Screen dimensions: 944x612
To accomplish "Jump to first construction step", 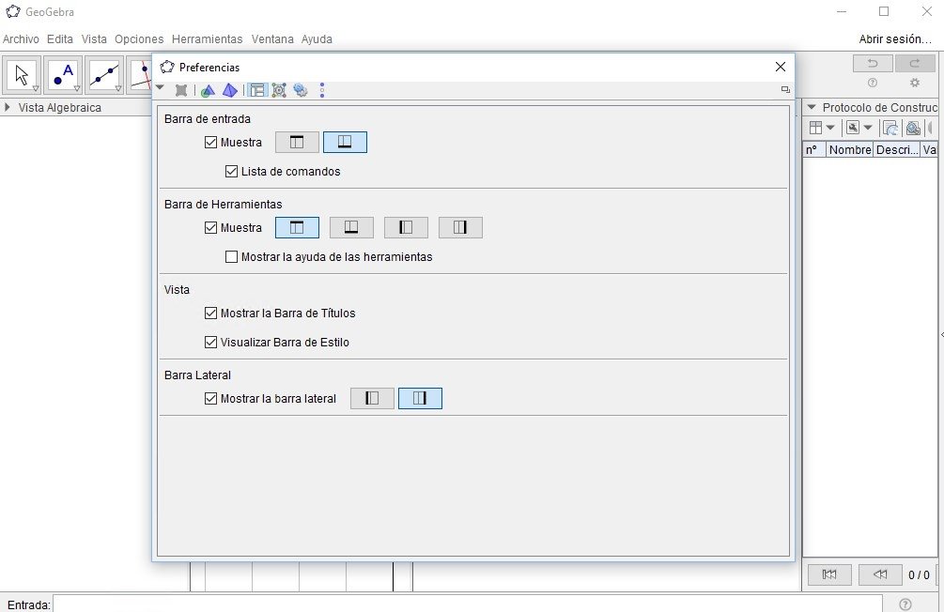I will click(x=829, y=574).
